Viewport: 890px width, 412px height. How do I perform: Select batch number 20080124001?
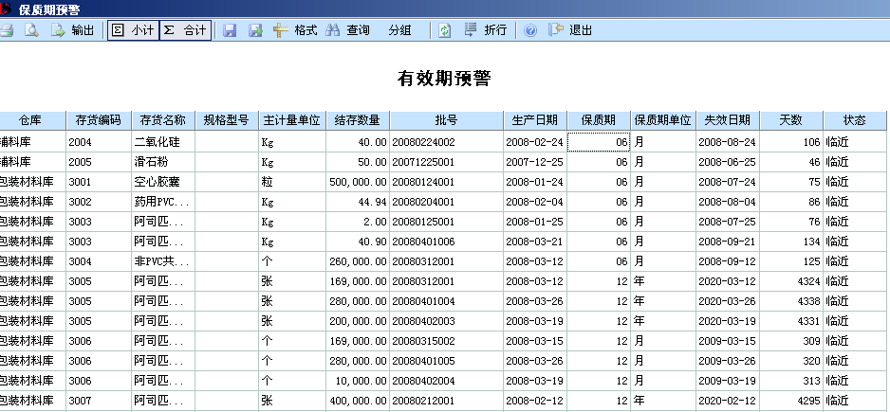click(x=447, y=182)
